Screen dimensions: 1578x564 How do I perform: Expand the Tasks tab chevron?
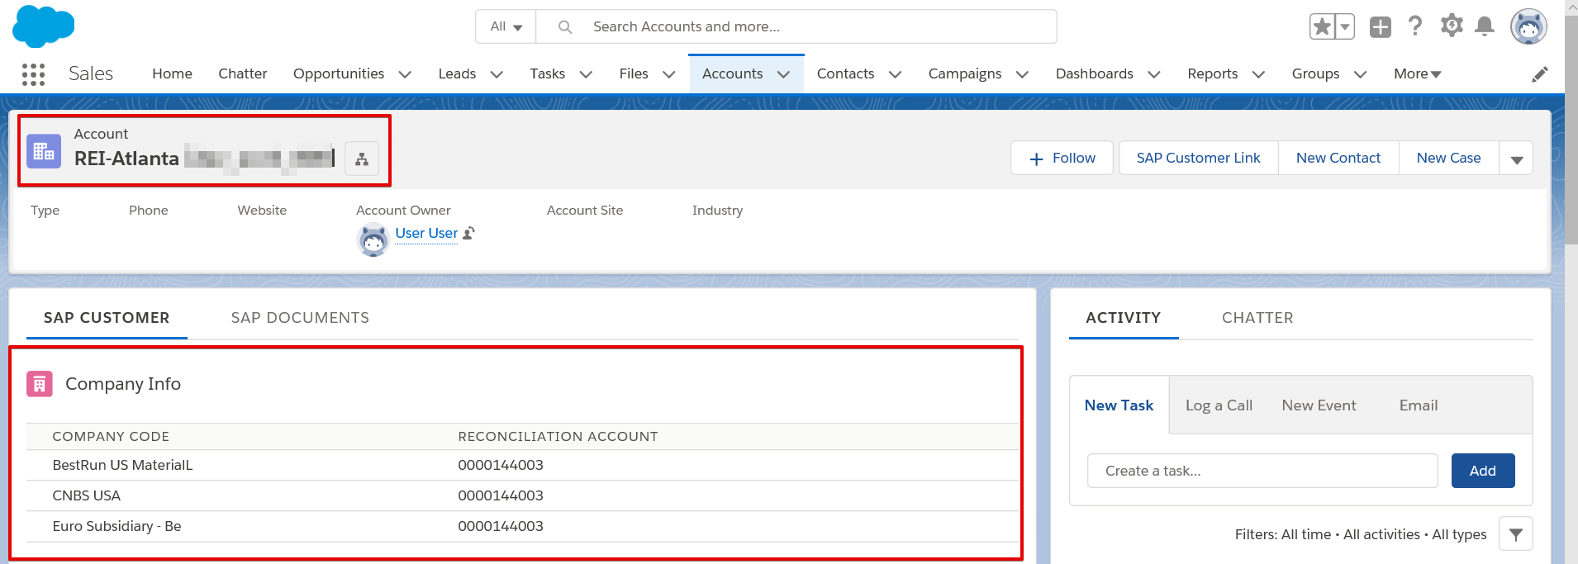586,74
